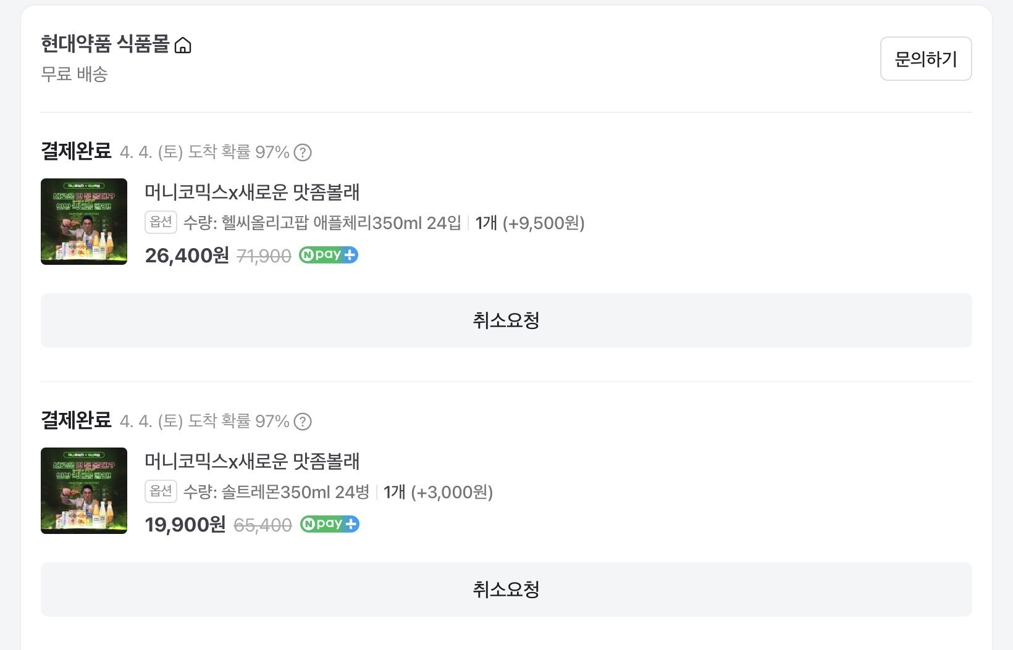Click the 현대약품 식품몰 store name

(x=104, y=44)
